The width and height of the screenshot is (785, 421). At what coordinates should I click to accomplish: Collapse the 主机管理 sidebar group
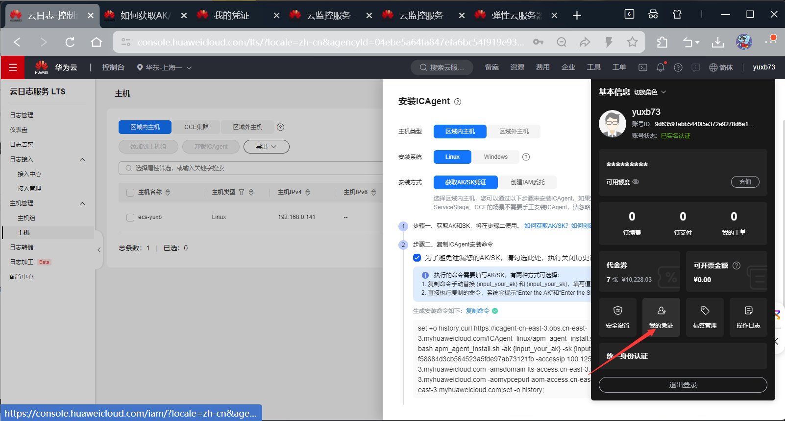(x=82, y=203)
